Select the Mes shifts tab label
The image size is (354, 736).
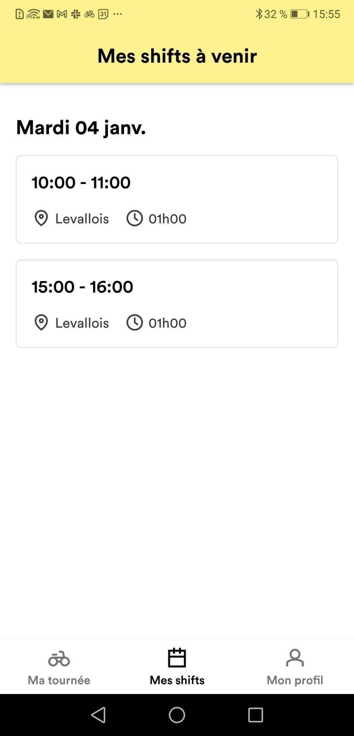[177, 680]
